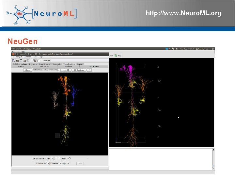
Task: Open the Settings menu
Action: (27, 57)
